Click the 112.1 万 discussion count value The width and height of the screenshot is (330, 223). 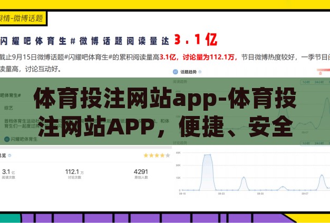[74, 172]
